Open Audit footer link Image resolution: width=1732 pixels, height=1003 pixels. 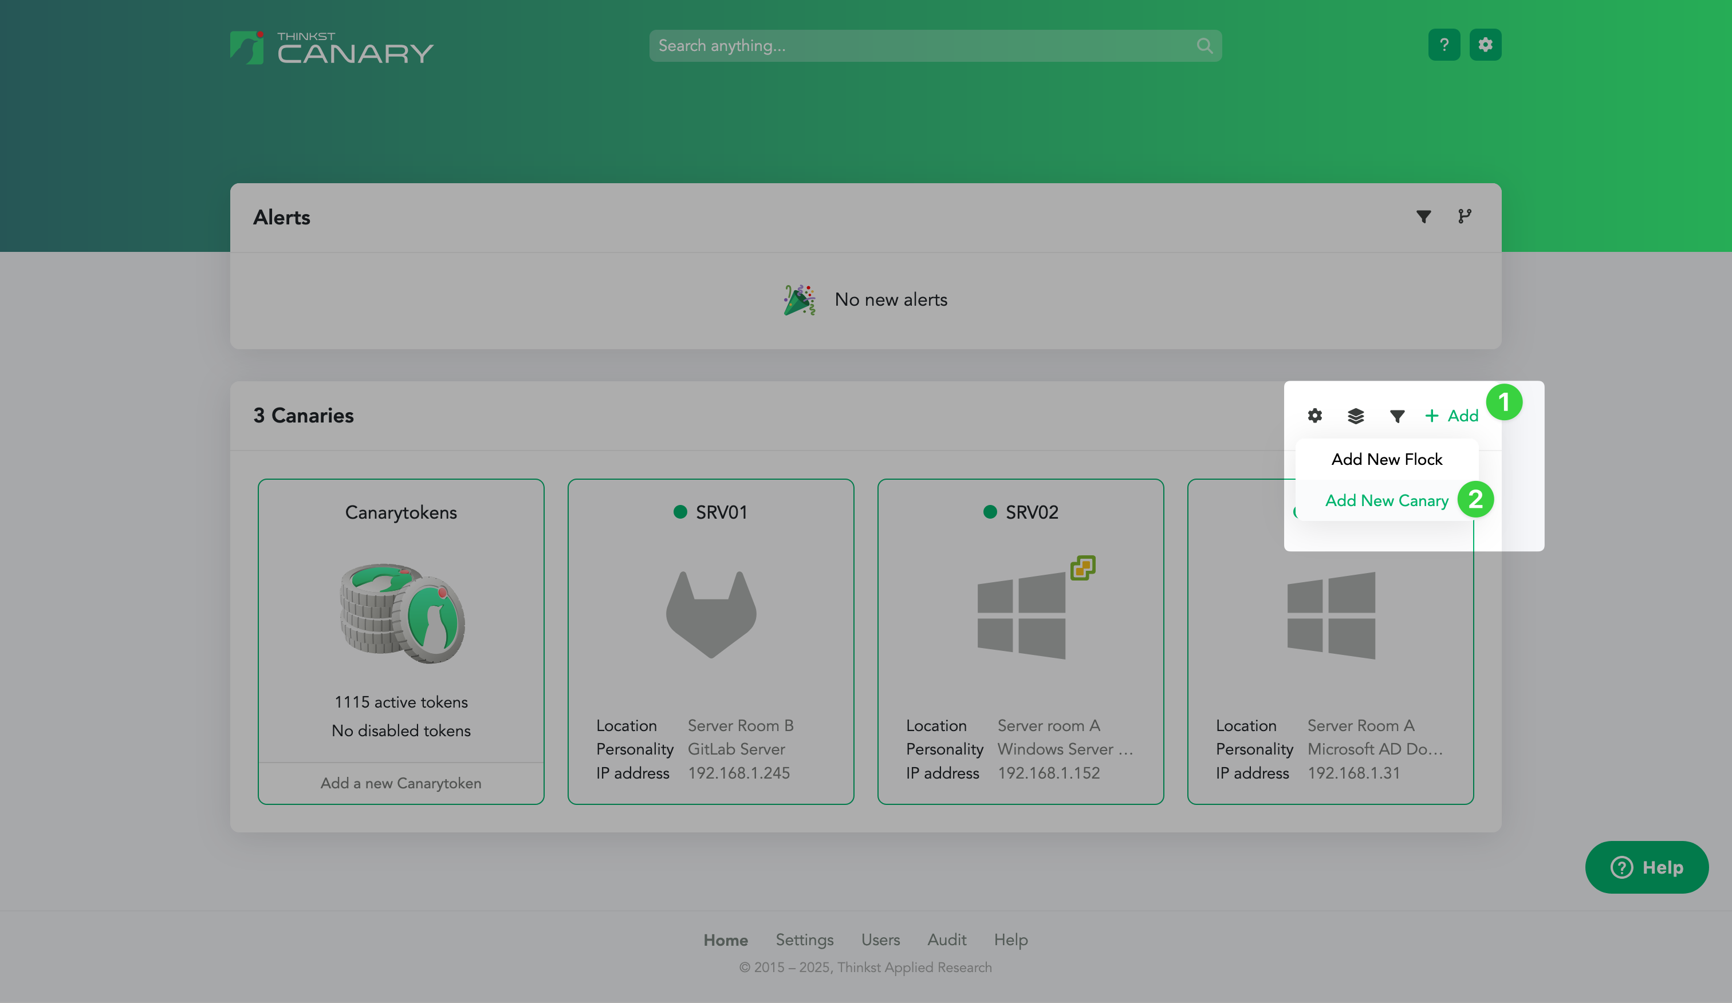946,940
